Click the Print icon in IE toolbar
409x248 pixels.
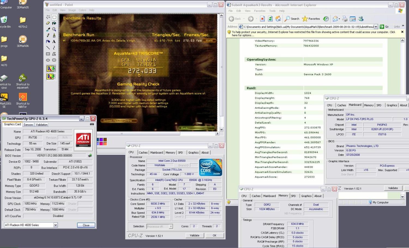click(x=345, y=19)
